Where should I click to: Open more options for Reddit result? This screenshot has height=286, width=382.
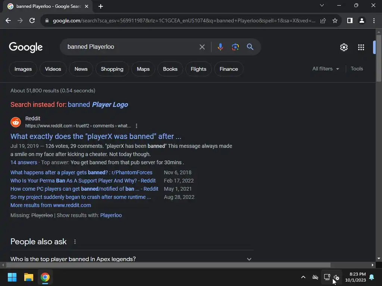pyautogui.click(x=137, y=126)
